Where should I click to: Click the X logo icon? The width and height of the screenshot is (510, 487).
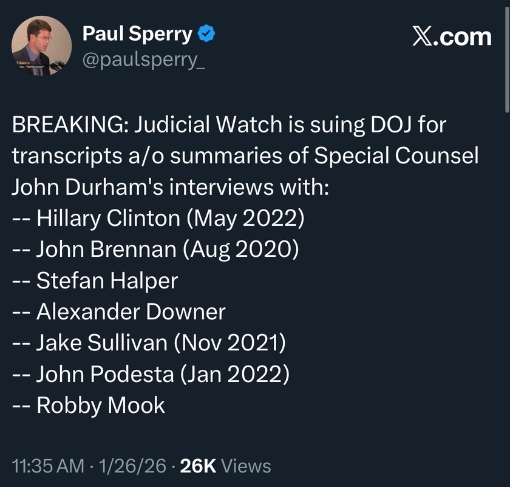pos(423,37)
